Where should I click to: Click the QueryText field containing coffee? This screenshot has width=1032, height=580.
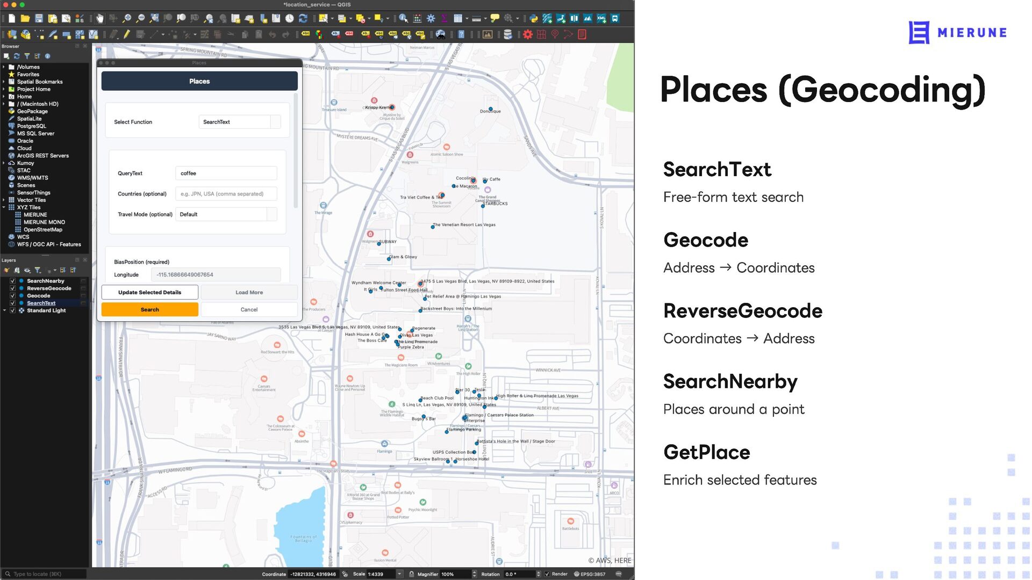click(x=226, y=173)
